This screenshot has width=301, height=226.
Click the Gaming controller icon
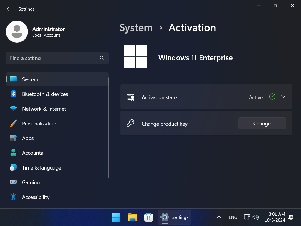[x=13, y=182]
